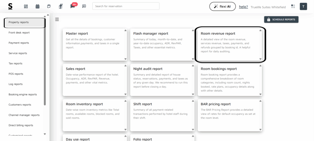Open the T user profile avatar
The height and width of the screenshot is (141, 314).
[303, 6]
